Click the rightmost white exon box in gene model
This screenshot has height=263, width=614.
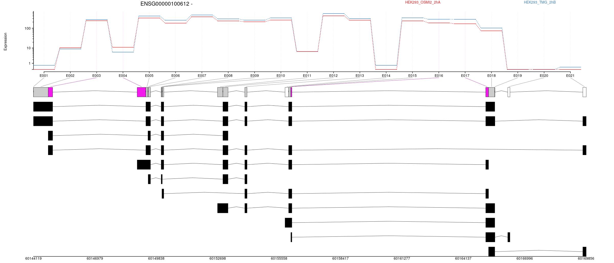pyautogui.click(x=585, y=92)
